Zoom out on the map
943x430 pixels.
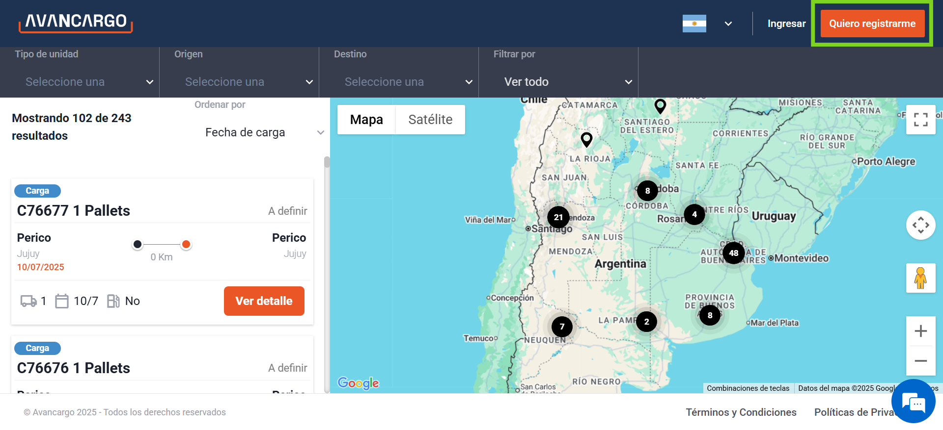(920, 361)
